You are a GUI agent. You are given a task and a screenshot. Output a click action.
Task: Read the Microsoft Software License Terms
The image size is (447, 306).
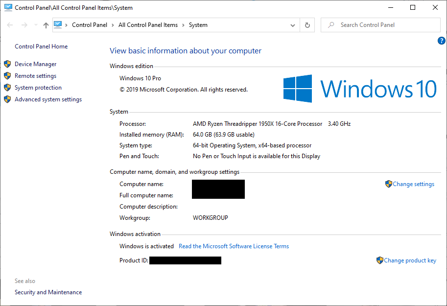click(234, 246)
